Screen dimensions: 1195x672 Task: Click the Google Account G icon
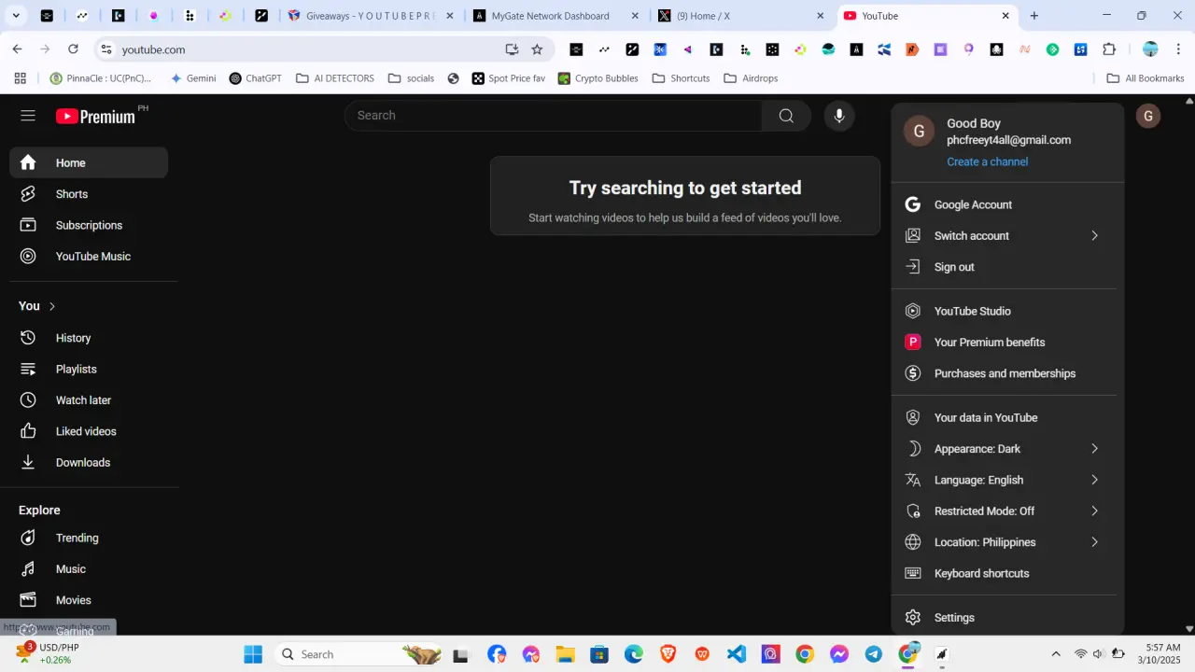[x=913, y=204]
